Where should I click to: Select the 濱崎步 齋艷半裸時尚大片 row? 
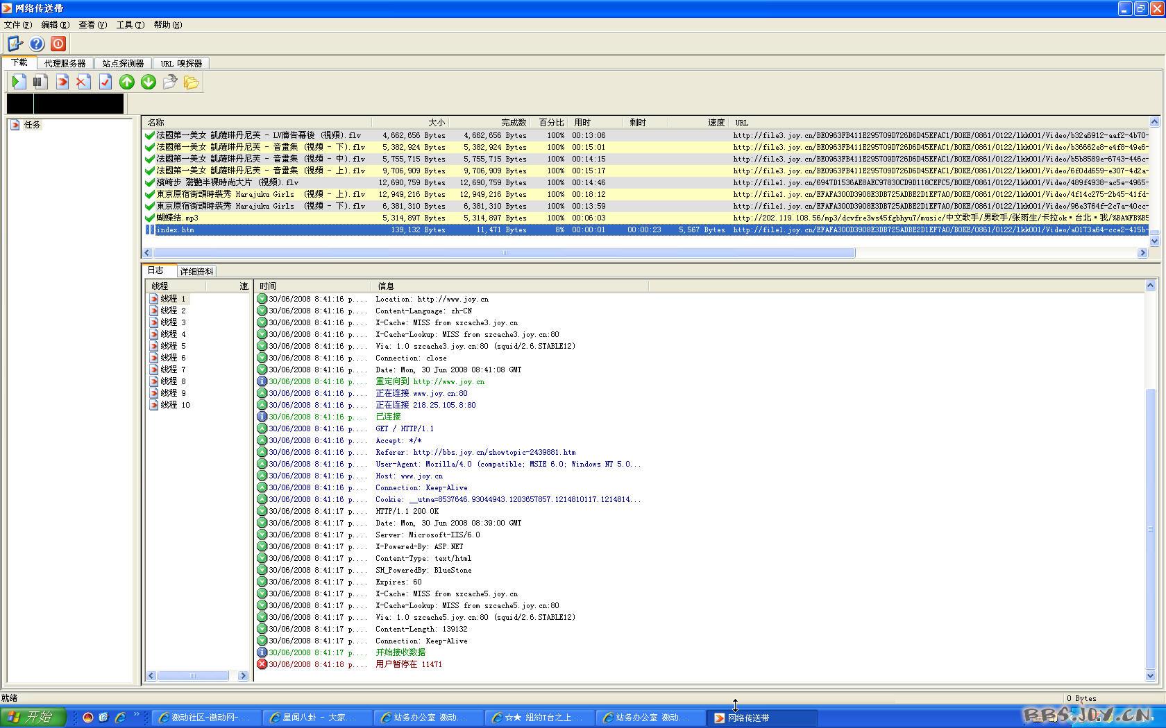[x=645, y=182]
